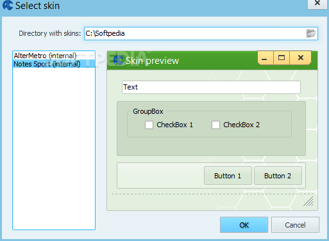The width and height of the screenshot is (329, 241).
Task: Toggle CheckBox 2 in preview
Action: (215, 125)
